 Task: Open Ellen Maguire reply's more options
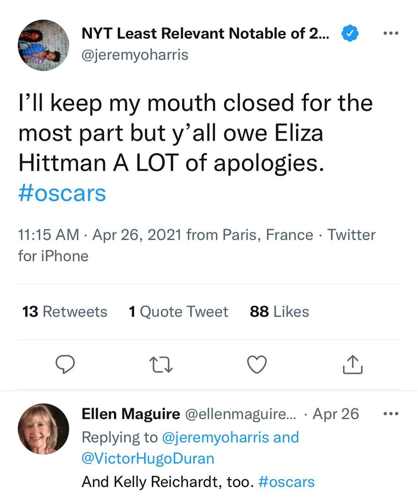pos(391,414)
